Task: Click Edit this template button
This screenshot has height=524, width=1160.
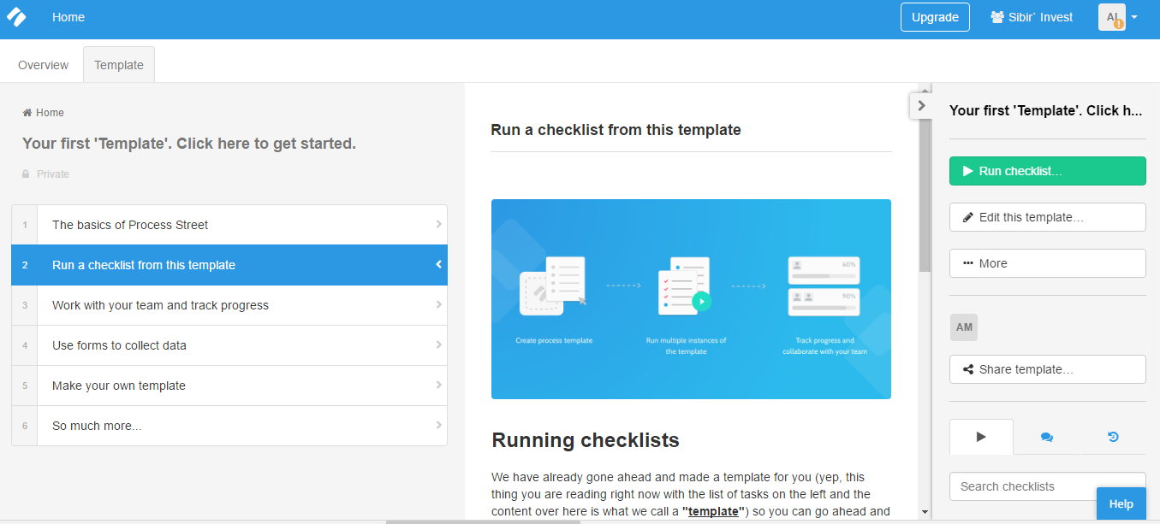Action: 1047,217
